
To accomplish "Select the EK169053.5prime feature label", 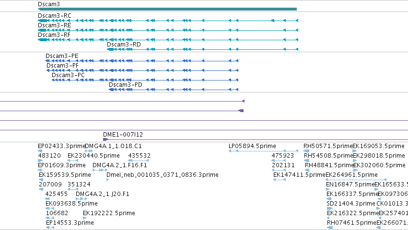I will point(378,146).
